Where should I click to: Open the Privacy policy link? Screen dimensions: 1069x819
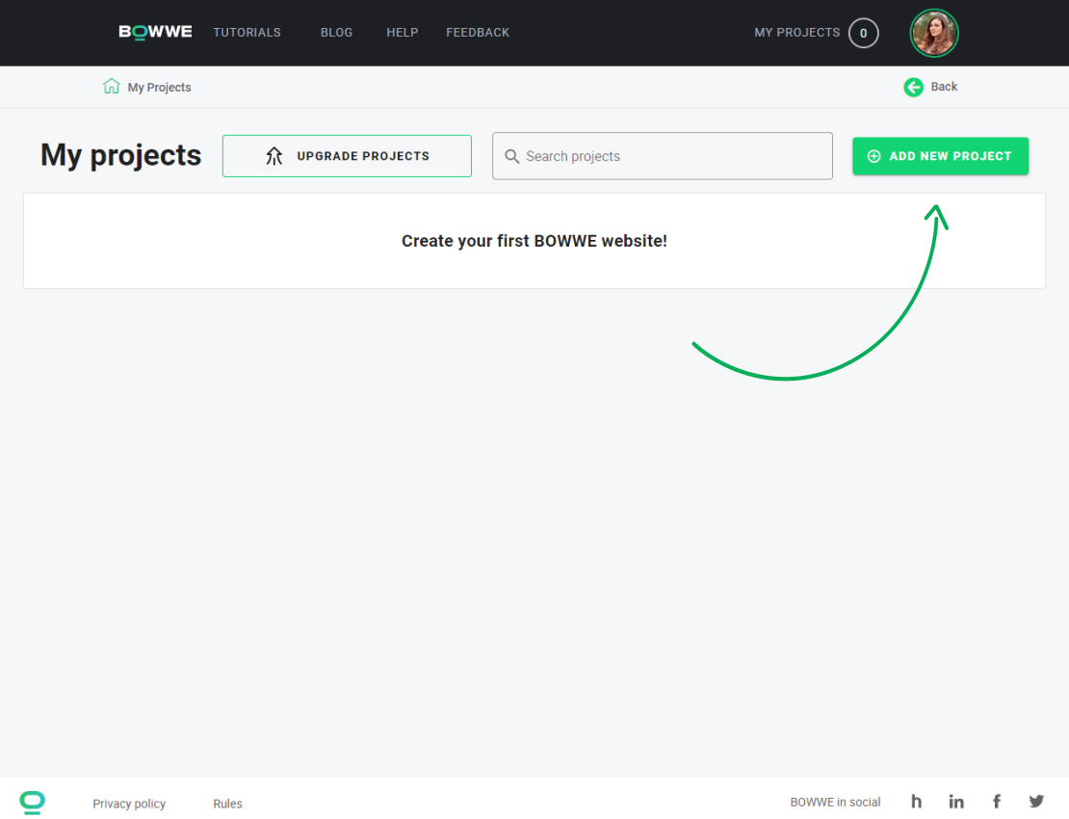[x=129, y=804]
